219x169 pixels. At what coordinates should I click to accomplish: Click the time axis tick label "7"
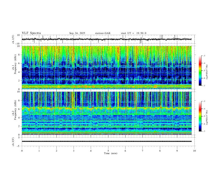[143, 151]
